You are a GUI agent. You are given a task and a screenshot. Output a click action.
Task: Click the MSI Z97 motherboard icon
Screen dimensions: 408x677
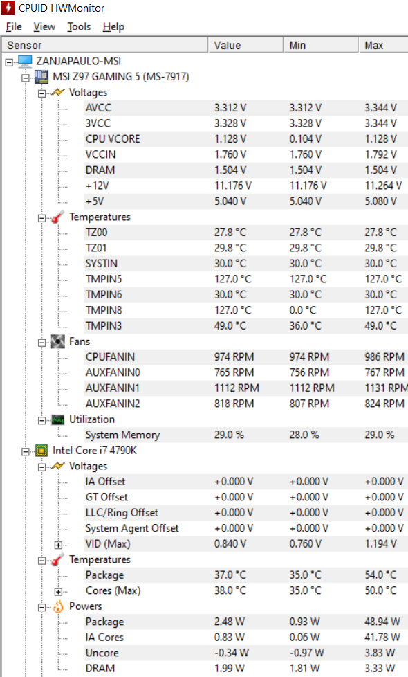click(x=41, y=77)
